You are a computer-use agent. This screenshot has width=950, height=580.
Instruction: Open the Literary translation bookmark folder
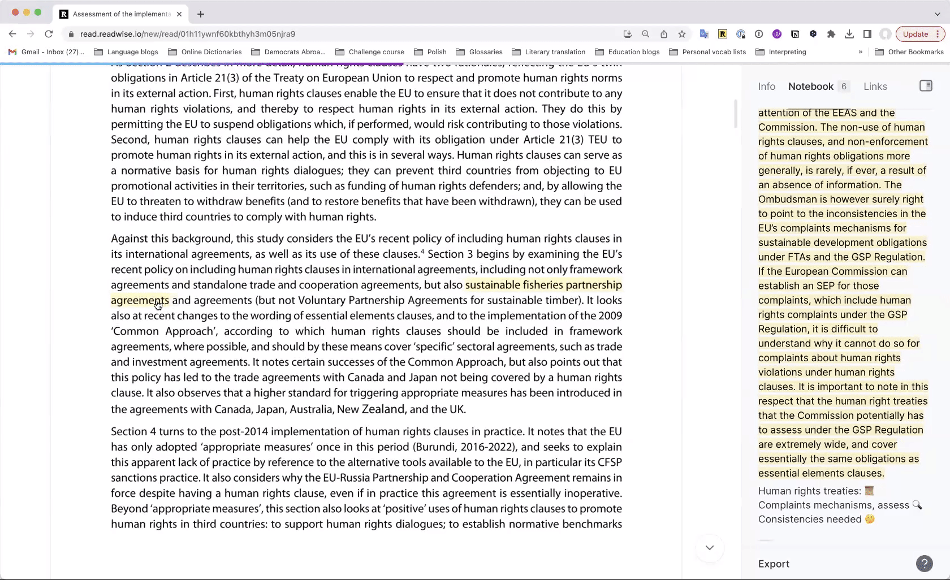click(x=549, y=52)
